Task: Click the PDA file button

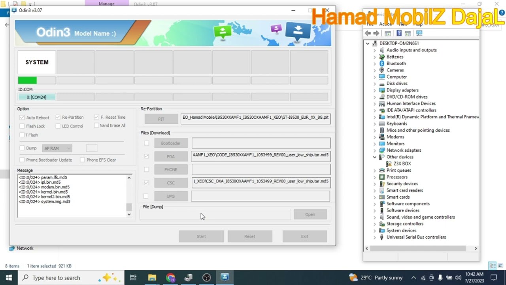Action: (x=171, y=156)
